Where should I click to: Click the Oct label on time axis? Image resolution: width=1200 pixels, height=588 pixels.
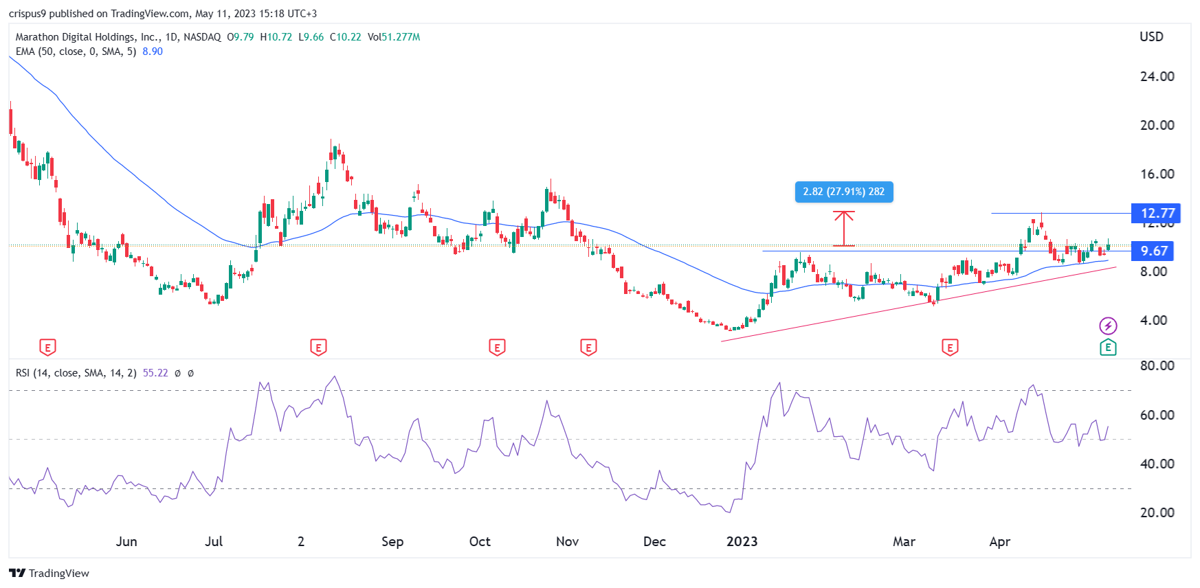pos(480,541)
